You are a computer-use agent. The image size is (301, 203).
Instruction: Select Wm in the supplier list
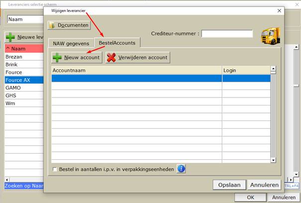[x=24, y=103]
